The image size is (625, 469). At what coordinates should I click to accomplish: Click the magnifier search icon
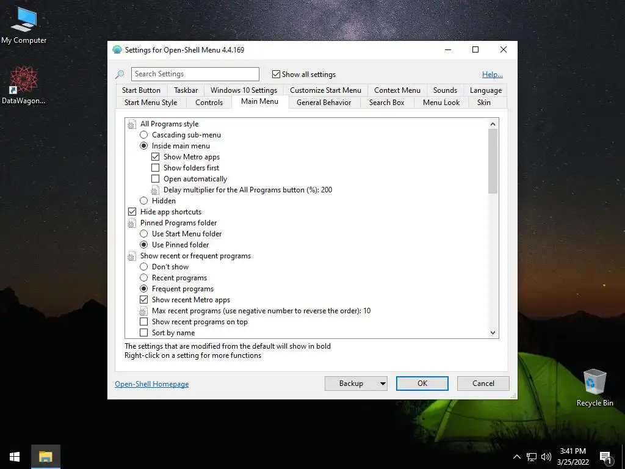(120, 74)
